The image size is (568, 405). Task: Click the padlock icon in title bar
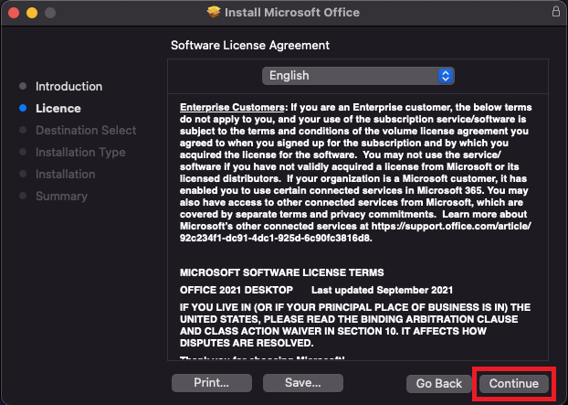point(556,12)
